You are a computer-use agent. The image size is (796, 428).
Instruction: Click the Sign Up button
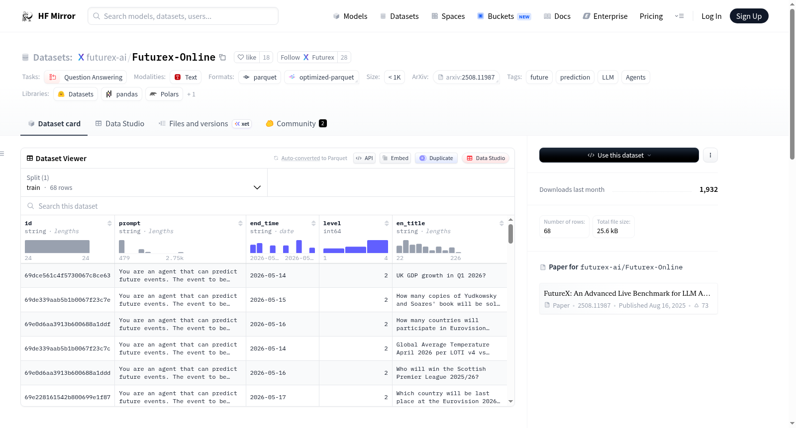749,16
